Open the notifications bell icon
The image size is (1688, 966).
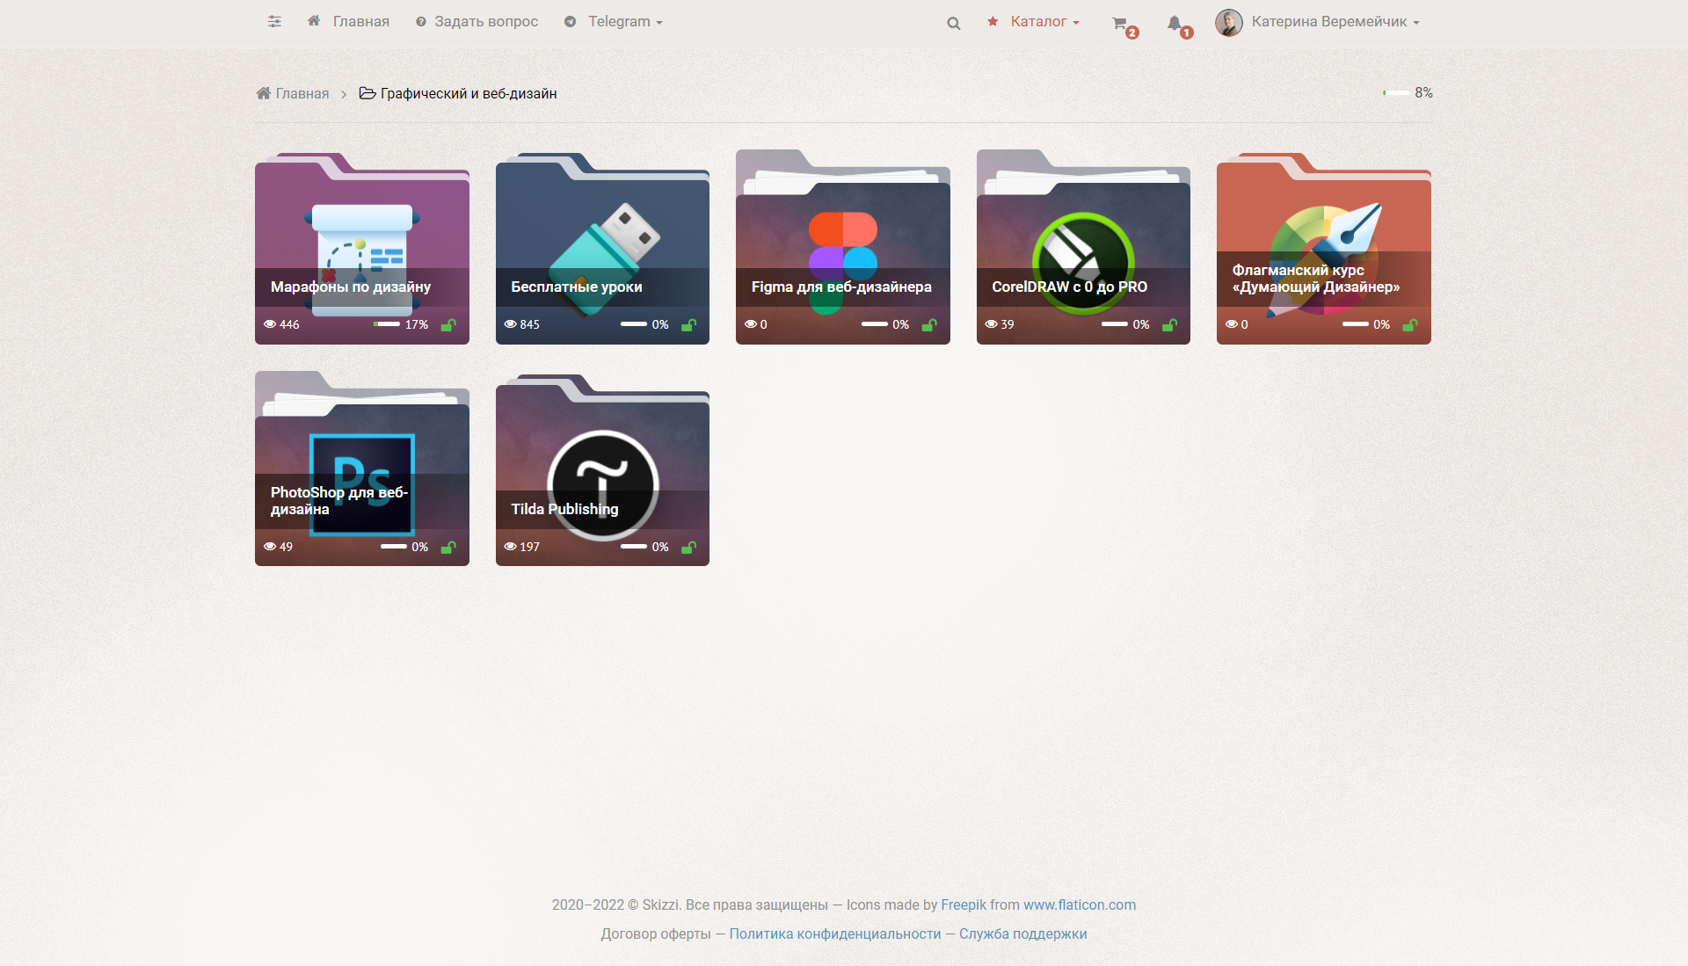coord(1179,25)
